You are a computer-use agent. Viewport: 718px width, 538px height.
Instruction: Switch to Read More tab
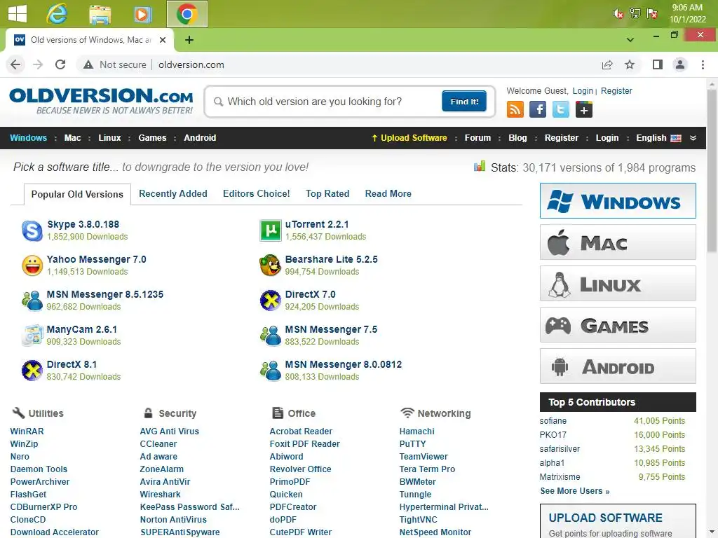tap(388, 193)
